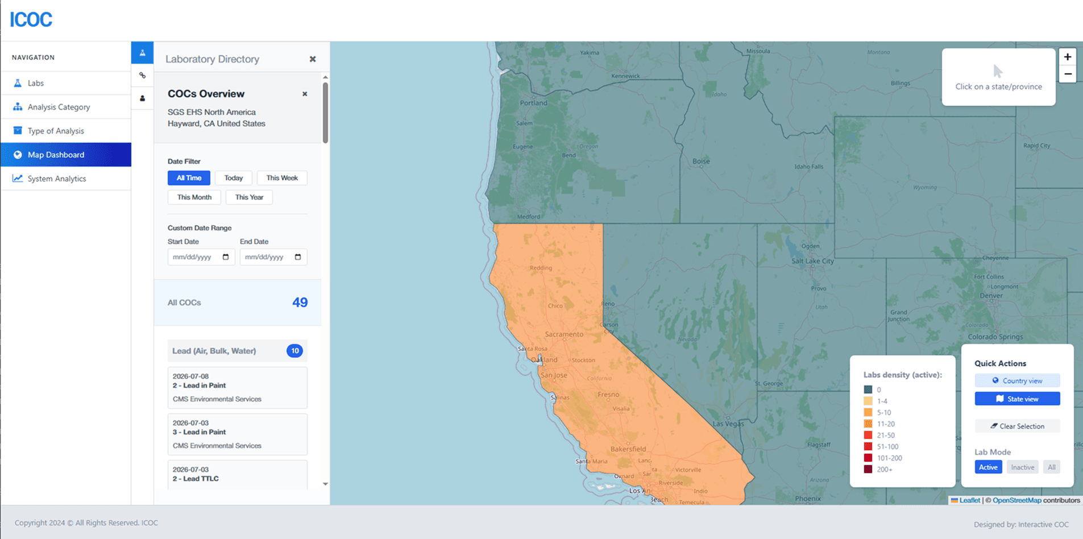1083x539 pixels.
Task: Click Salt Lake City on the map
Action: 813,261
